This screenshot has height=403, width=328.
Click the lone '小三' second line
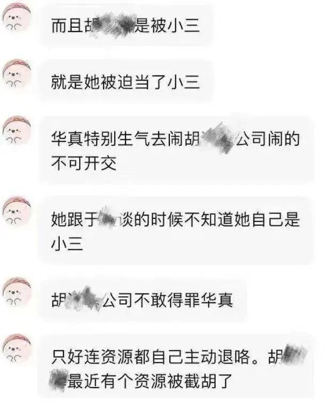(67, 243)
